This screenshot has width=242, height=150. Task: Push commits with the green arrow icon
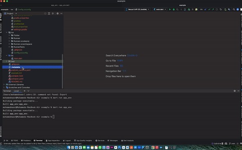(x=213, y=9)
